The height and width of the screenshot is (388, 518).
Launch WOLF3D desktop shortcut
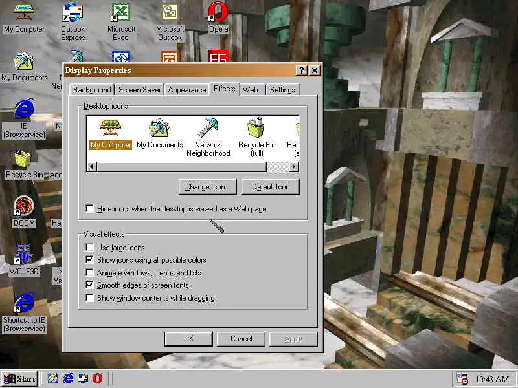coord(24,260)
